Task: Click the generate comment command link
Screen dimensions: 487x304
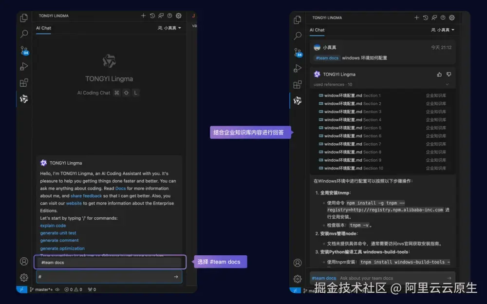Action: click(x=59, y=240)
